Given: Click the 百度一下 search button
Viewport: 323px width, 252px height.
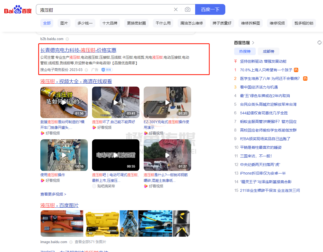Looking at the screenshot, I should click(210, 9).
